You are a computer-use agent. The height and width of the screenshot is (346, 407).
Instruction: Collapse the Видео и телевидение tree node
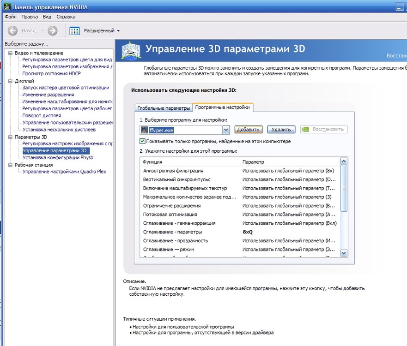pos(10,53)
